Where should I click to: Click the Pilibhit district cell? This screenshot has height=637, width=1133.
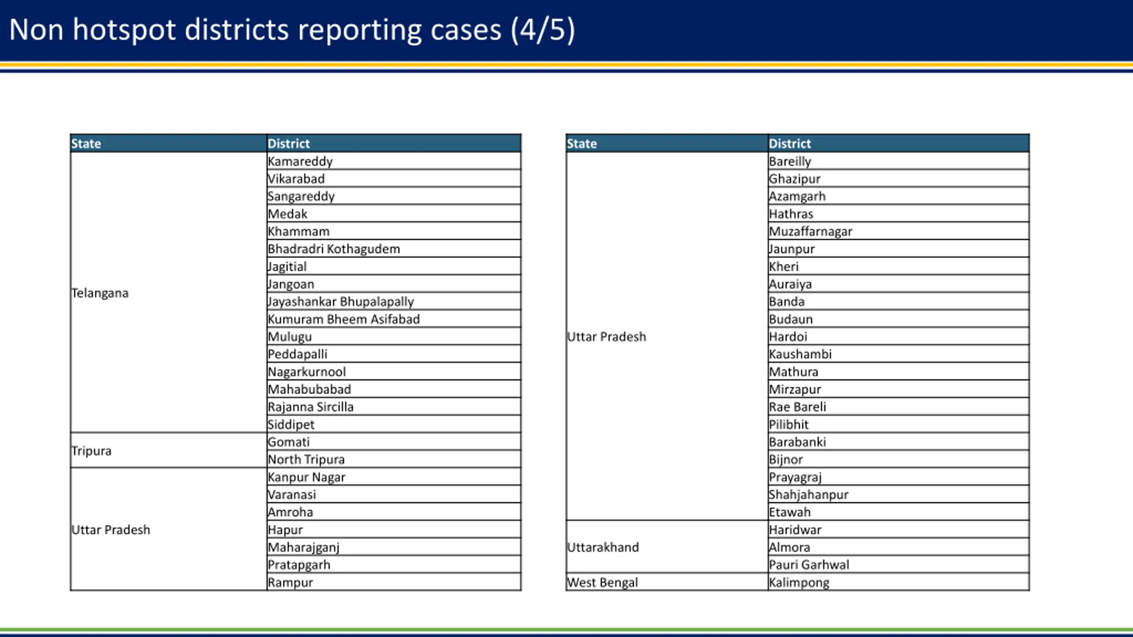point(899,424)
